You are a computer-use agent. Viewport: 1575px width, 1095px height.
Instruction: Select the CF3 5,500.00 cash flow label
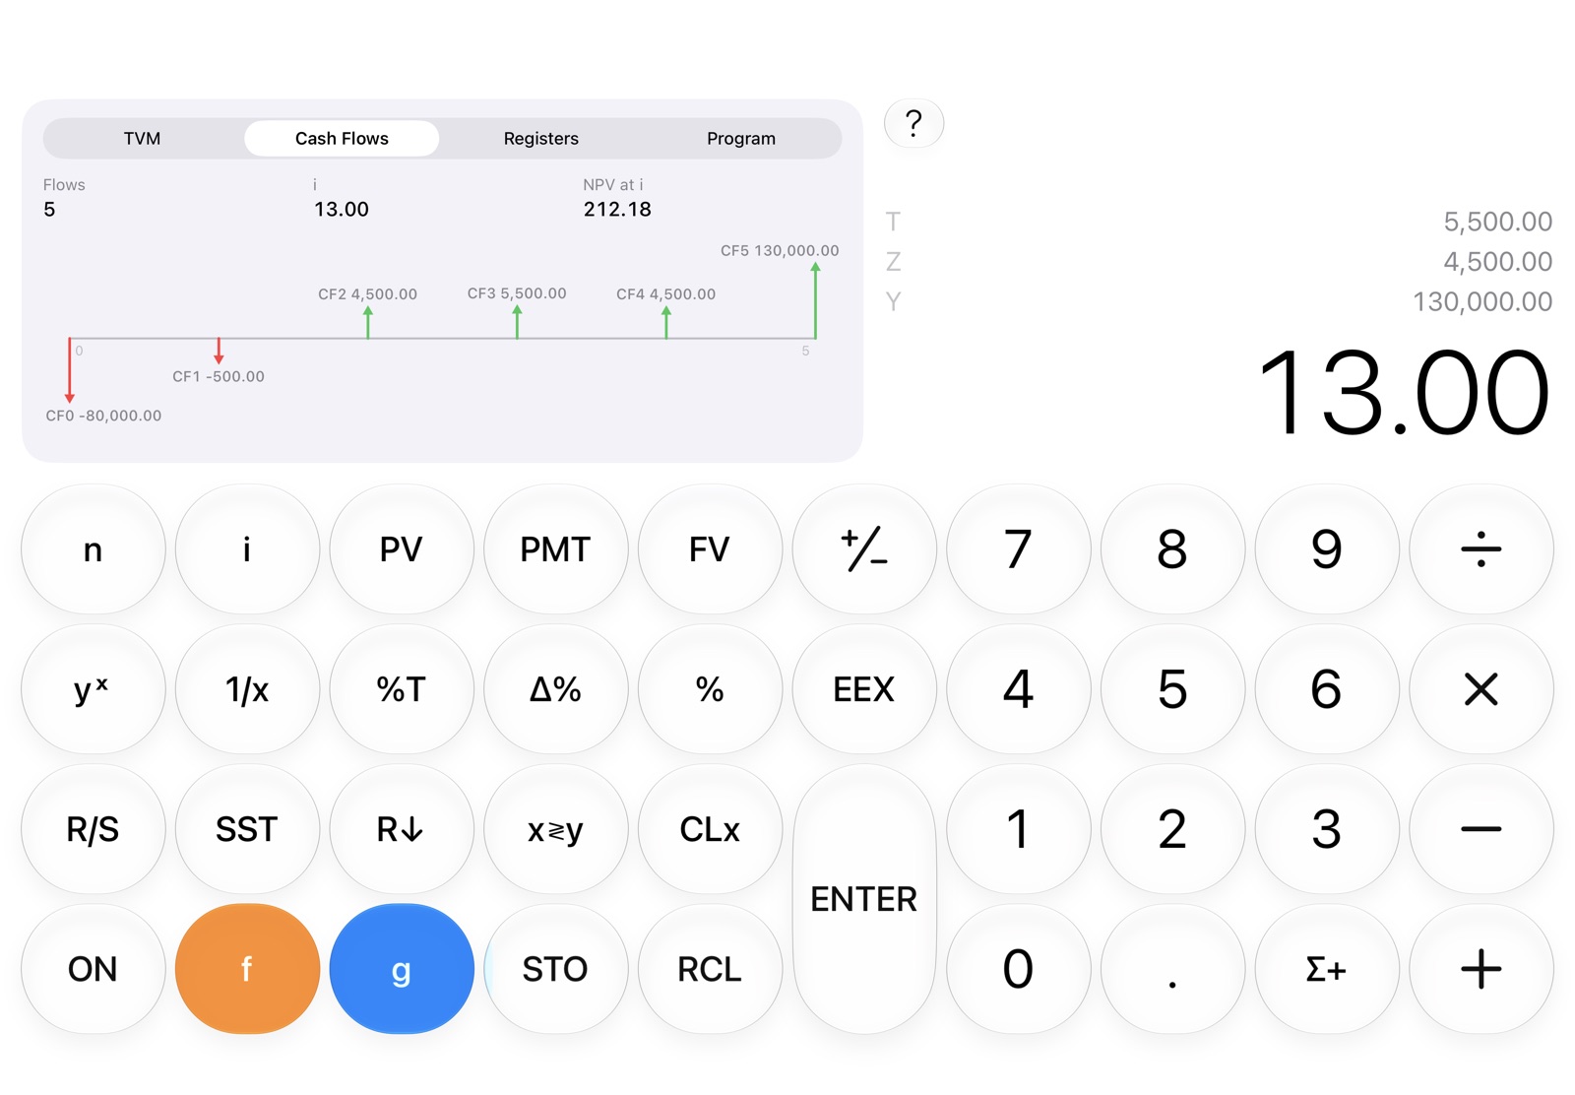coord(517,293)
